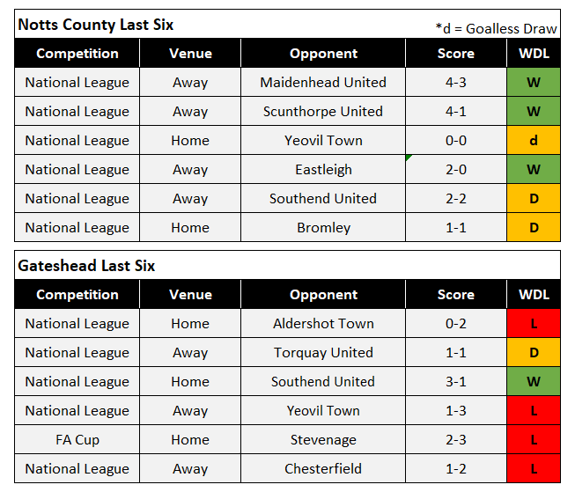Select the orange lowercase d result cell
This screenshot has width=575, height=492.
tap(534, 141)
